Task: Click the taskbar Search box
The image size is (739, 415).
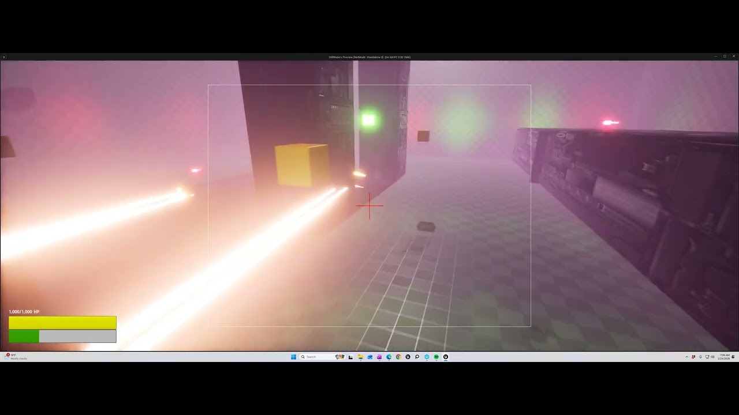Action: coord(322,357)
